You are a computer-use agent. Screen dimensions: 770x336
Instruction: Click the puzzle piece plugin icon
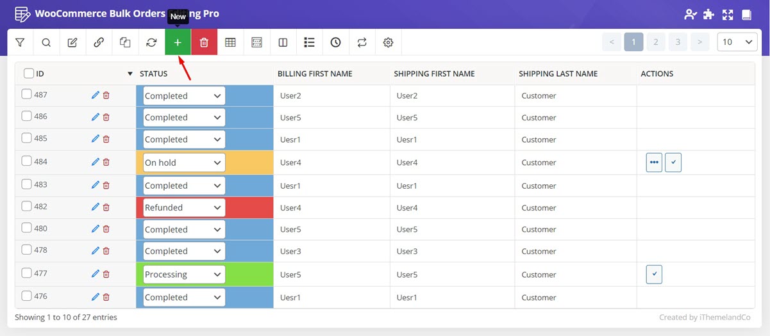click(708, 14)
